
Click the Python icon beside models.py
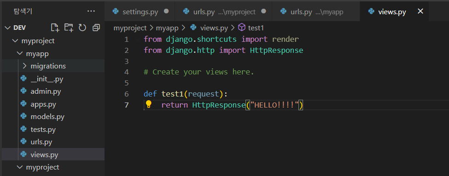coord(23,116)
